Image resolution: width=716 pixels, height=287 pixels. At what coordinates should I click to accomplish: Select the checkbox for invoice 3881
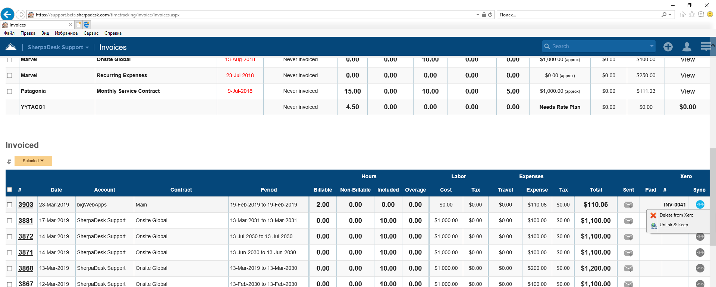tap(10, 221)
